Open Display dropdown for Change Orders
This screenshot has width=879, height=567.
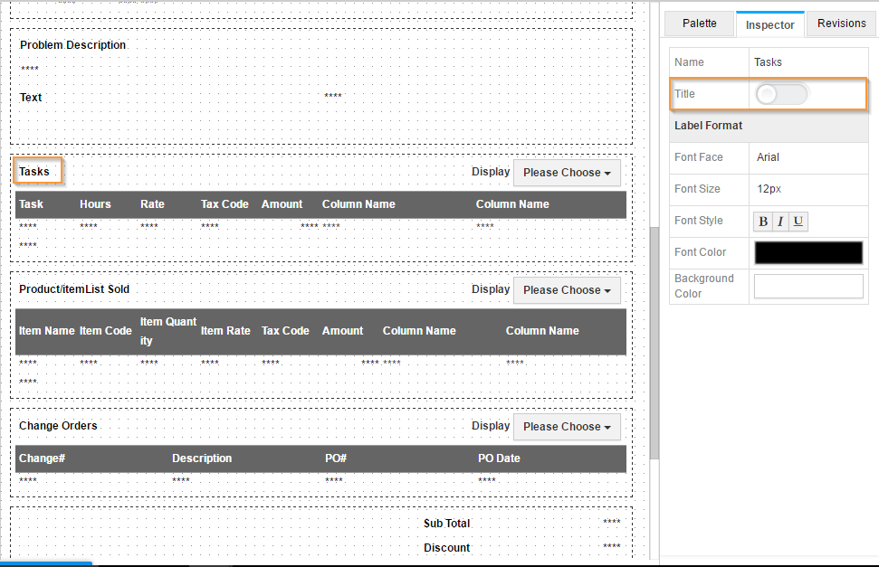tap(567, 427)
